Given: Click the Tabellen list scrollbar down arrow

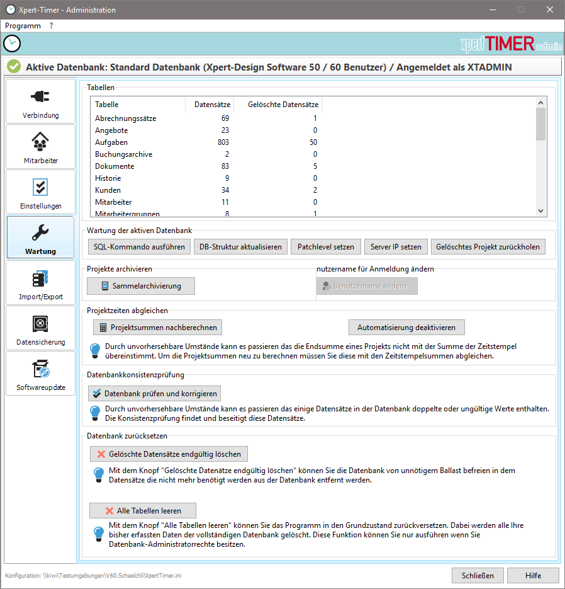Looking at the screenshot, I should tap(540, 210).
